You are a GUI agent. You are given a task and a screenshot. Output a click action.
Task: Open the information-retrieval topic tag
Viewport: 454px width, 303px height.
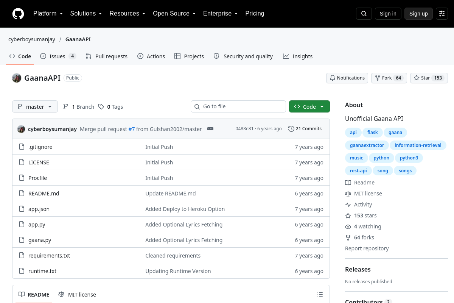[418, 145]
